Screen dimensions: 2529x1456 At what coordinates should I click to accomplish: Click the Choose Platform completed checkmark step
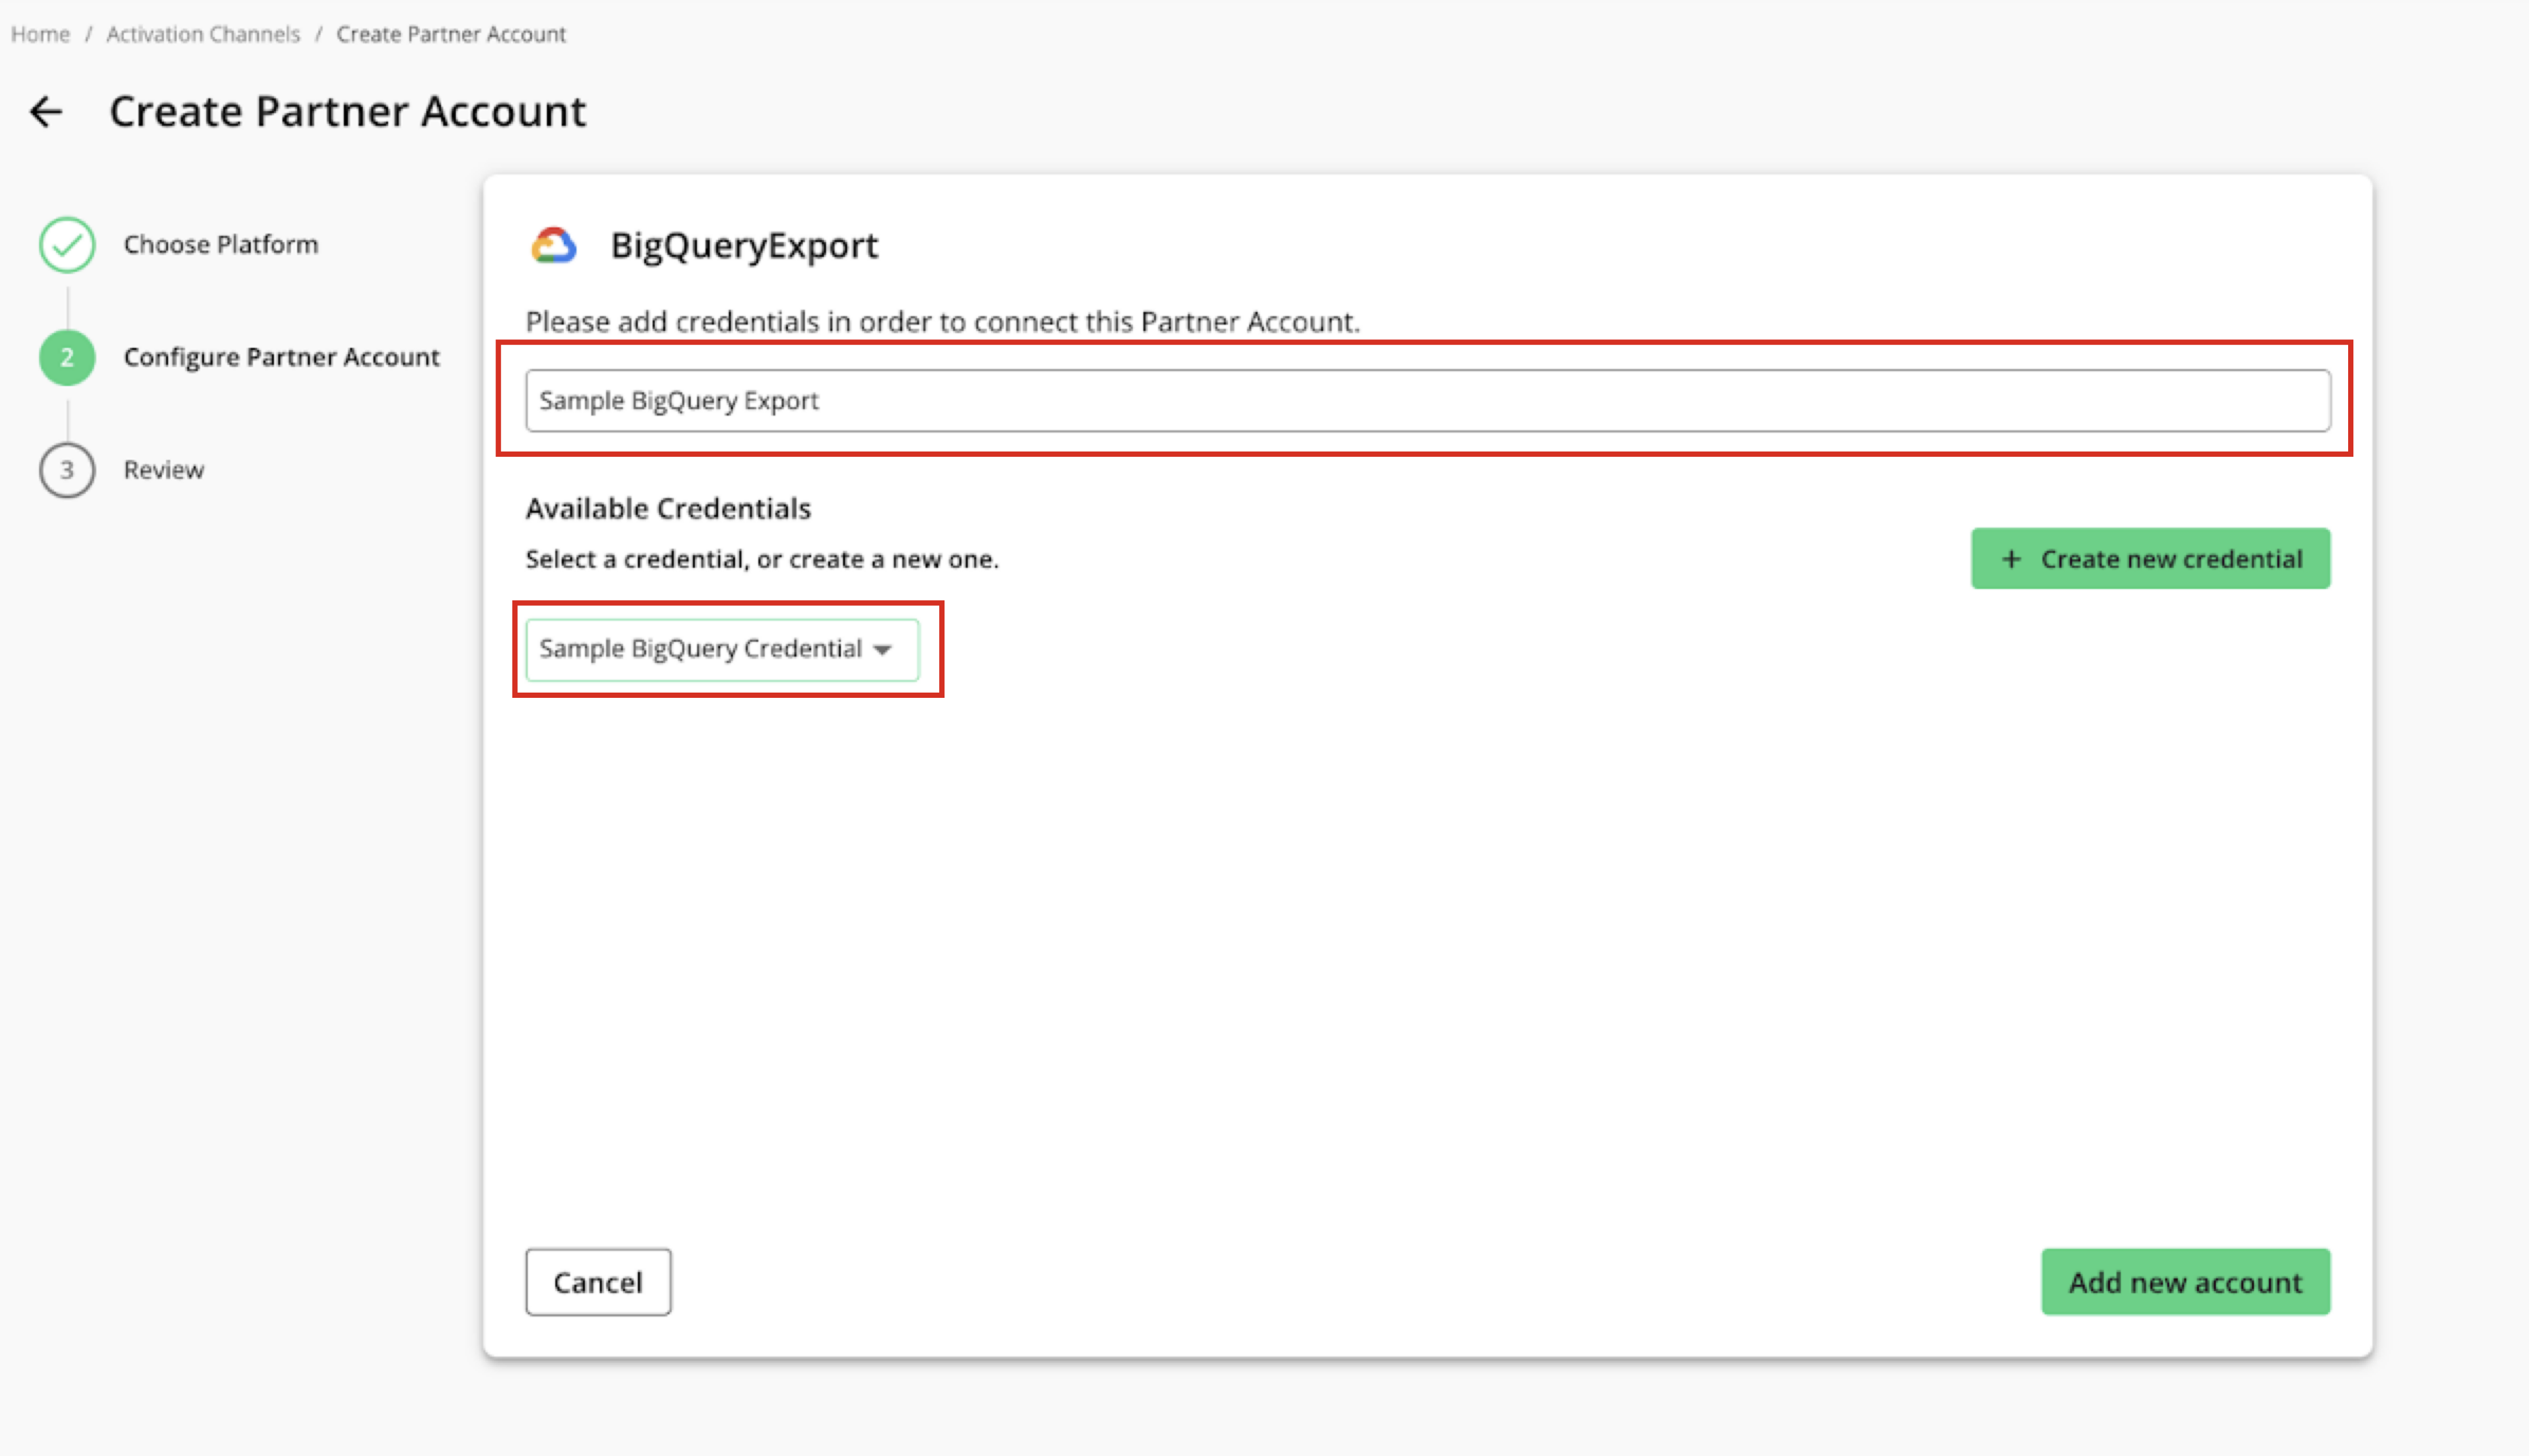pyautogui.click(x=67, y=245)
